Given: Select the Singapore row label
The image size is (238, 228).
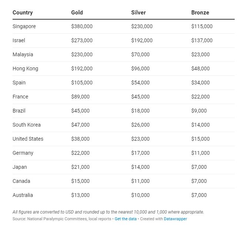Looking at the screenshot, I should pyautogui.click(x=24, y=26).
